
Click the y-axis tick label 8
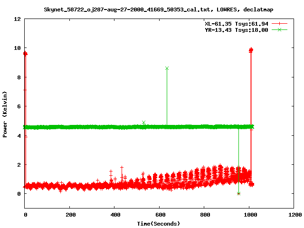[19, 77]
